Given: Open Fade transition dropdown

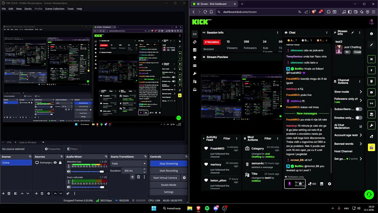Looking at the screenshot, I should [128, 164].
